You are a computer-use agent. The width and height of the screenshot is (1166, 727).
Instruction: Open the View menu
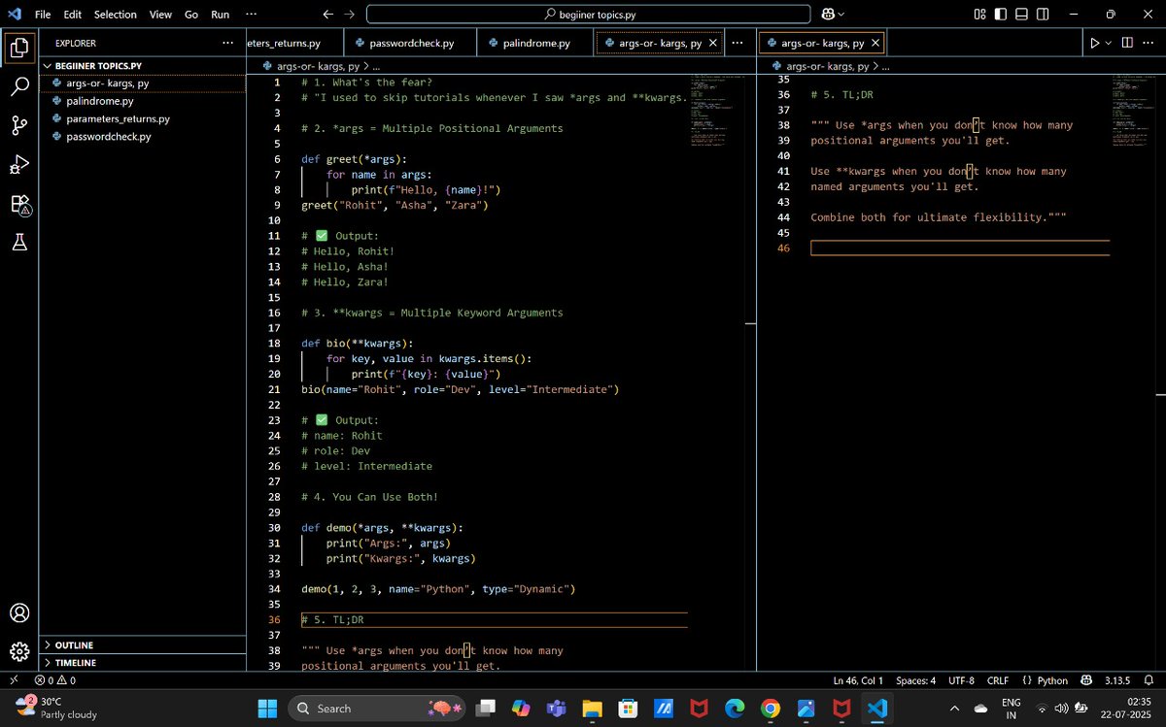161,15
